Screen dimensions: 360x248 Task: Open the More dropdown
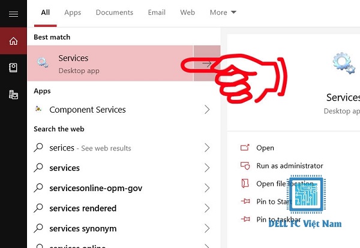click(x=223, y=13)
